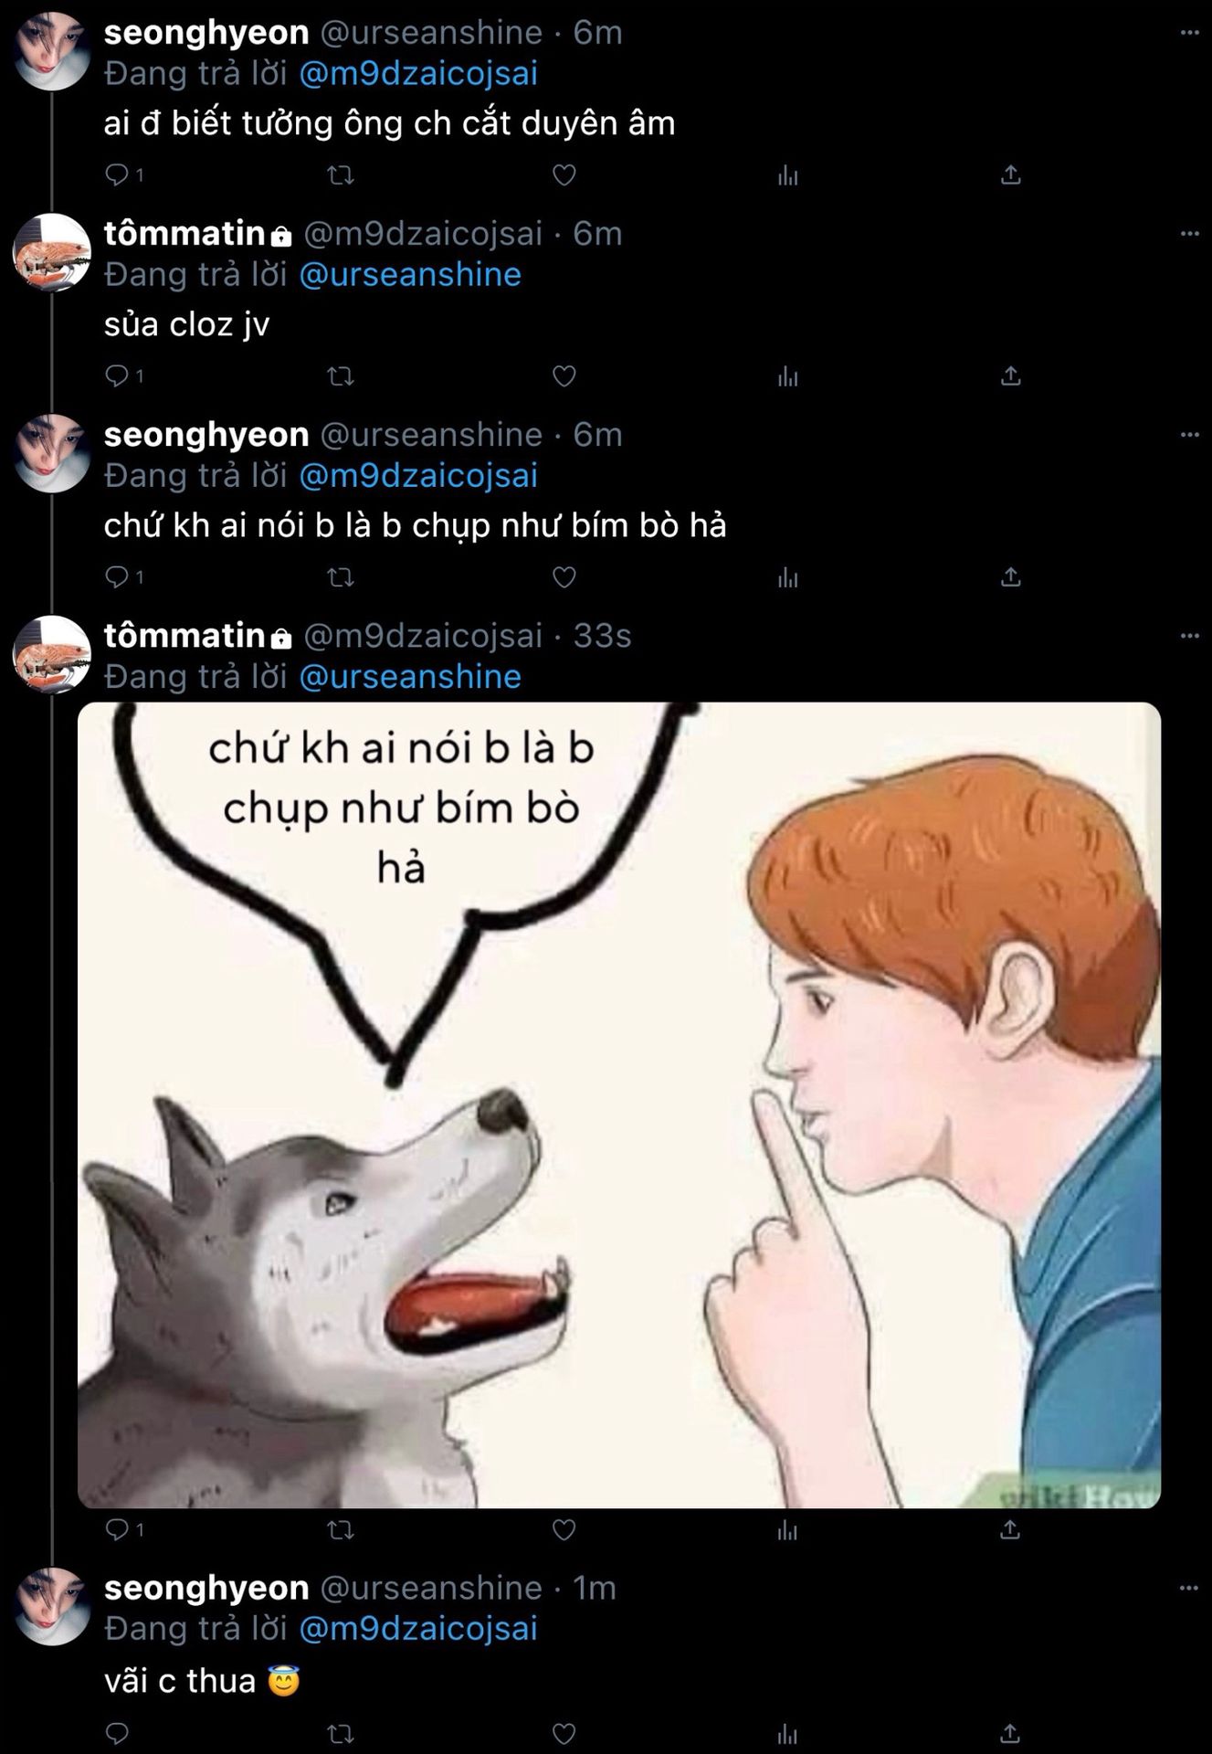Open more options on "sủa cloz jv" tweet
This screenshot has width=1212, height=1754.
[1188, 234]
